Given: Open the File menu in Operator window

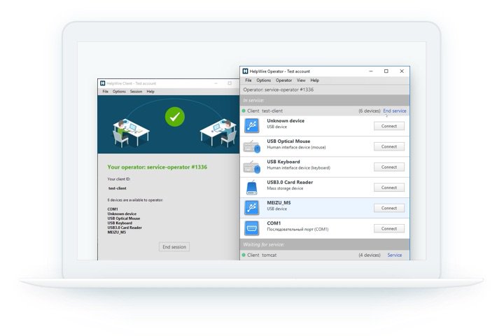Looking at the screenshot, I should [248, 80].
